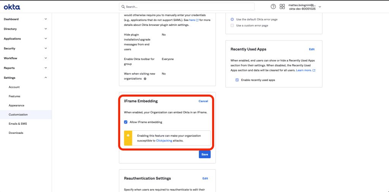Check Use a custom error page
This screenshot has width=389, height=192.
(x=232, y=25)
